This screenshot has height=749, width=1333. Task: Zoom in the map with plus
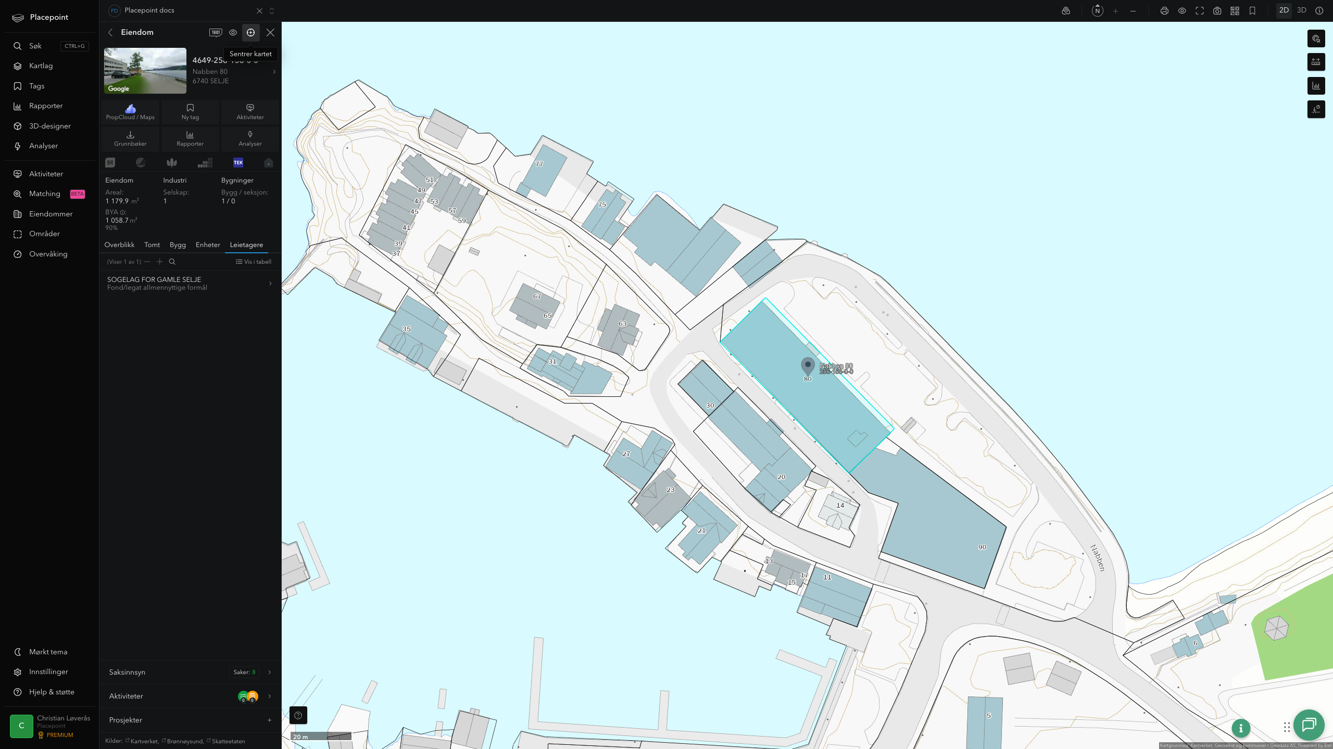point(1115,11)
